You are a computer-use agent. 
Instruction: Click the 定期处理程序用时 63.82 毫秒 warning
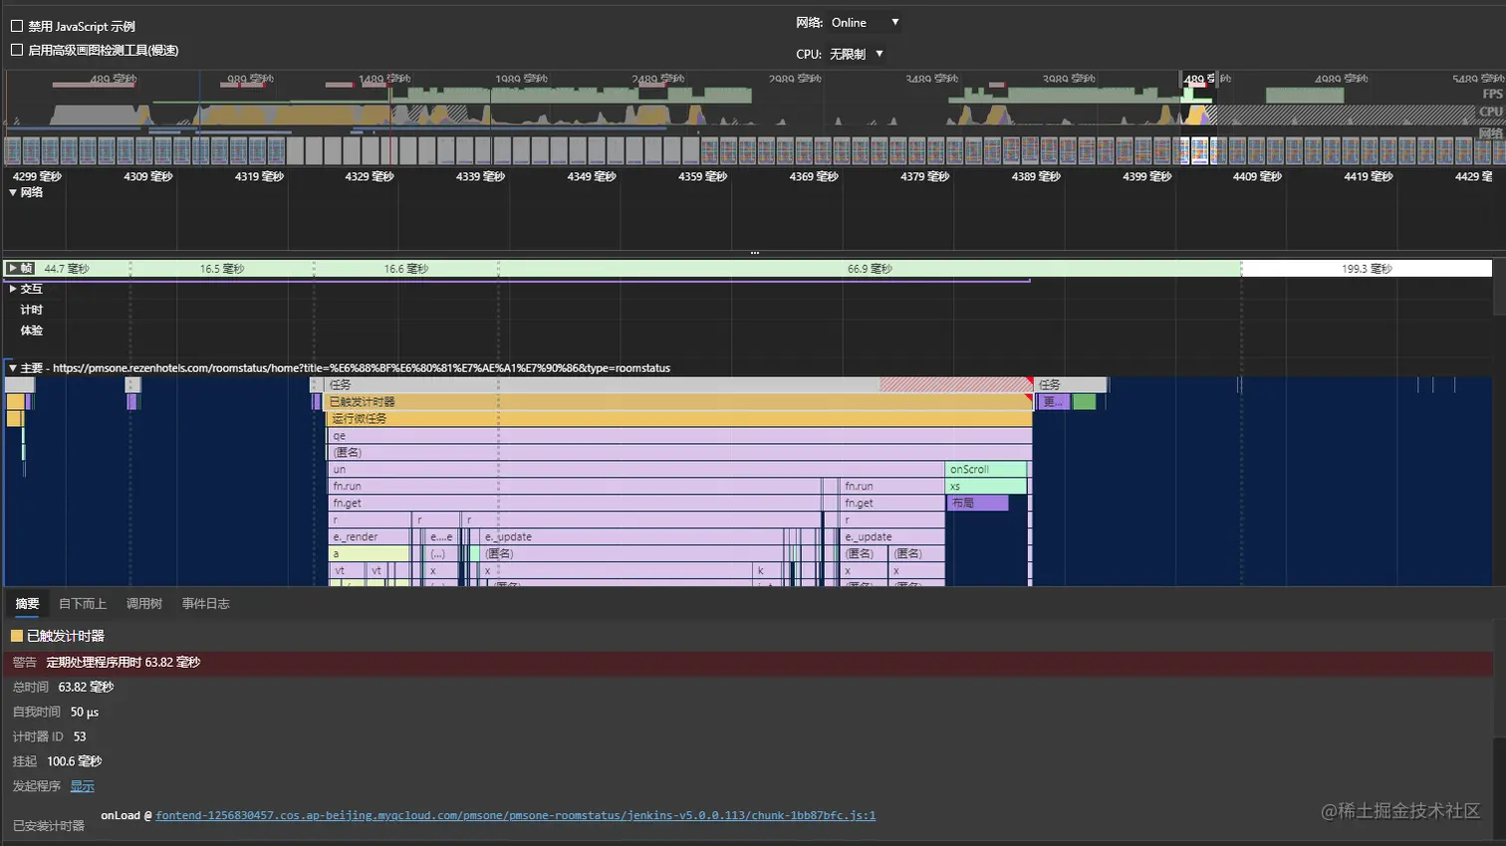click(x=124, y=662)
